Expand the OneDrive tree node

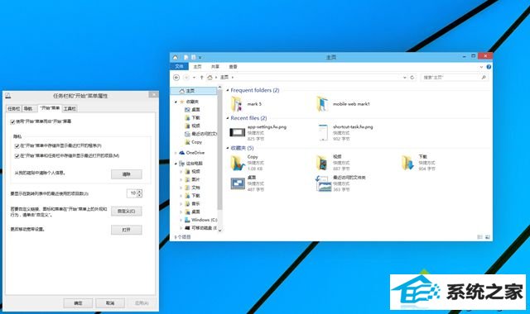pyautogui.click(x=176, y=153)
